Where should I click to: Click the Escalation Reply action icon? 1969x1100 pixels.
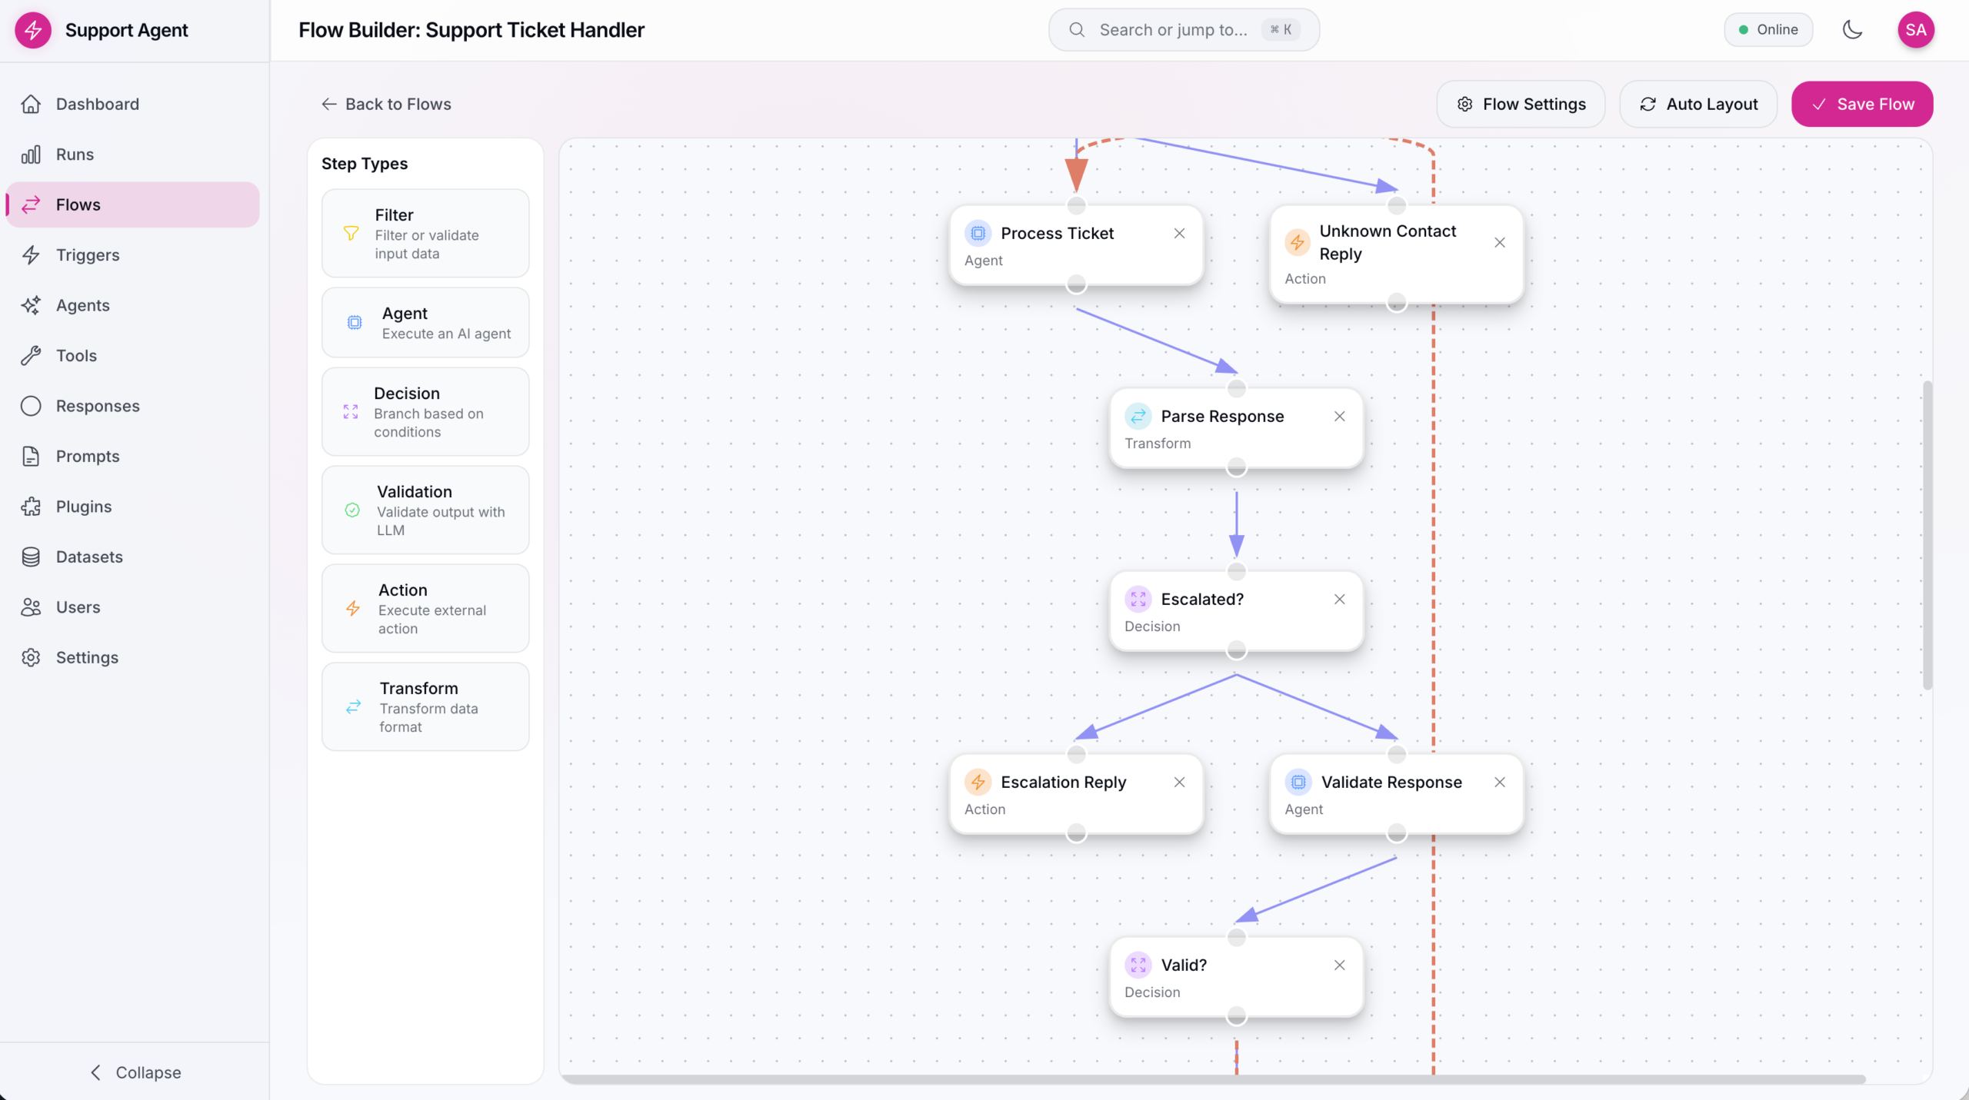pos(978,782)
